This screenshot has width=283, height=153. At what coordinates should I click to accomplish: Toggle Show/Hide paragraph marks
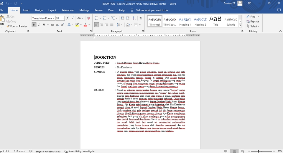(141, 18)
